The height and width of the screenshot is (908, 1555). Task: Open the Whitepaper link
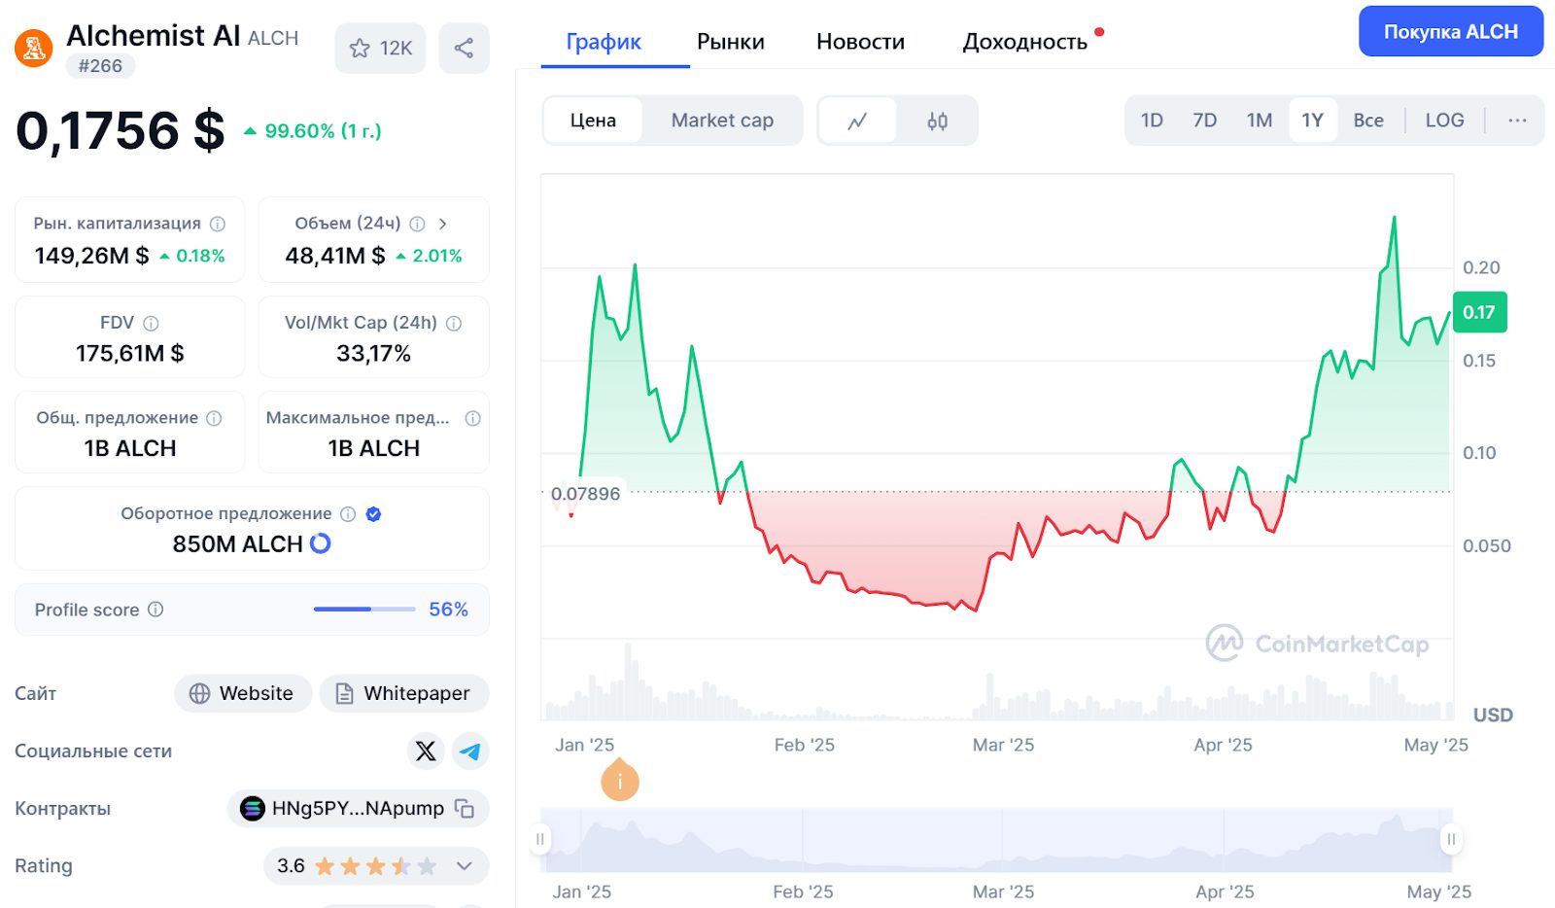(404, 693)
